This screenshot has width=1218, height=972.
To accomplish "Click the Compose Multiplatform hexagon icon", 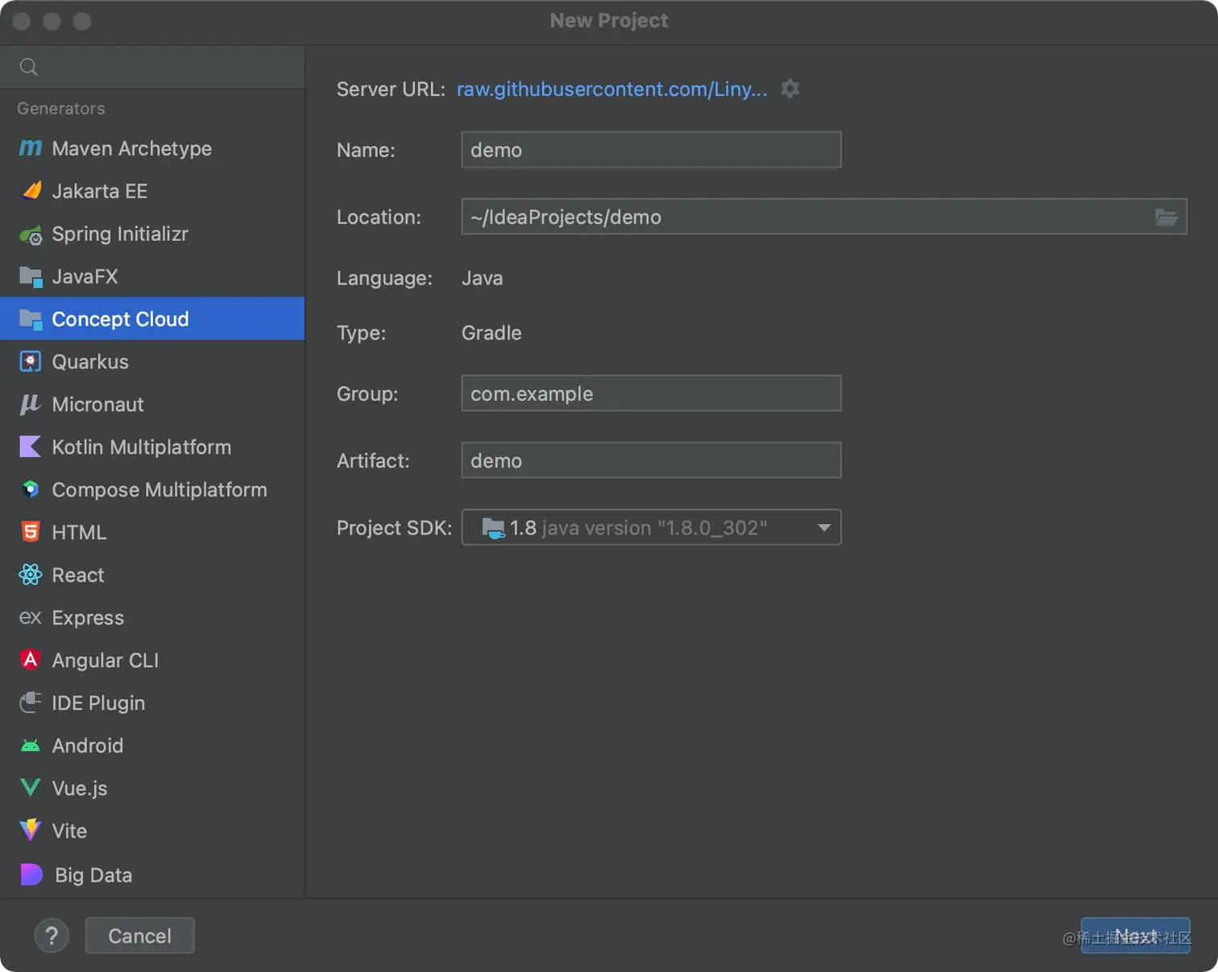I will (31, 489).
